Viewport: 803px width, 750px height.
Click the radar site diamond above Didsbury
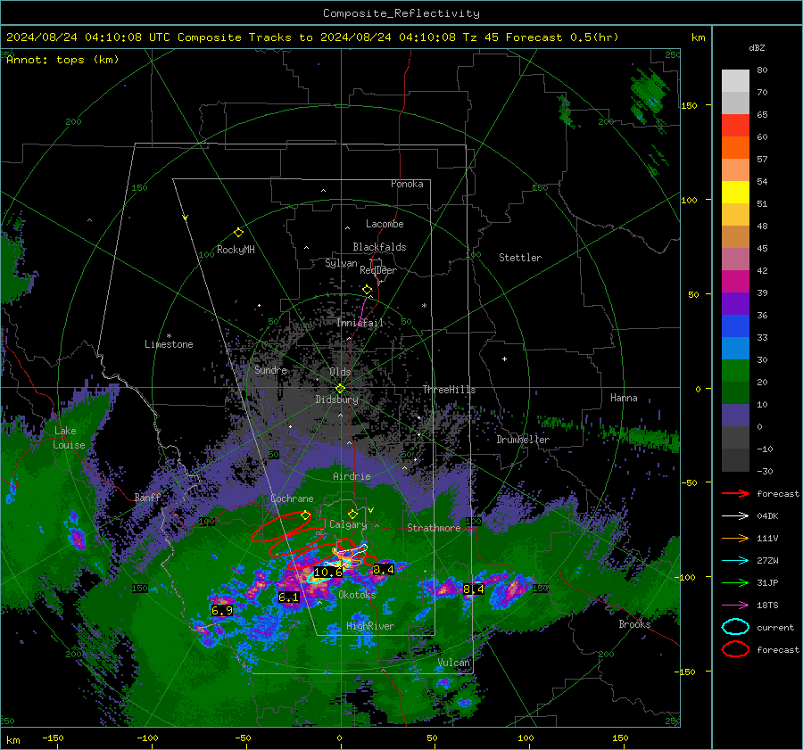340,388
